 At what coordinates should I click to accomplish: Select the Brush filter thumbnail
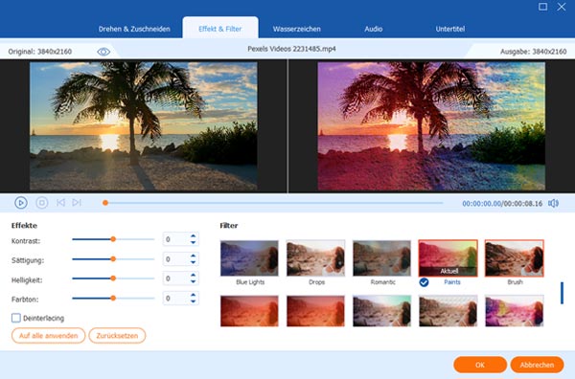514,258
